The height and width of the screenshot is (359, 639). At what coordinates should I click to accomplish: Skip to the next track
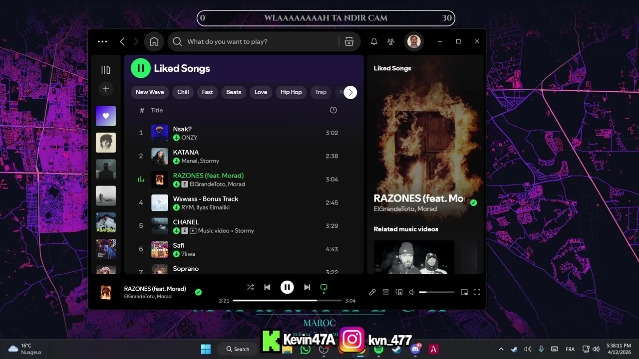307,287
